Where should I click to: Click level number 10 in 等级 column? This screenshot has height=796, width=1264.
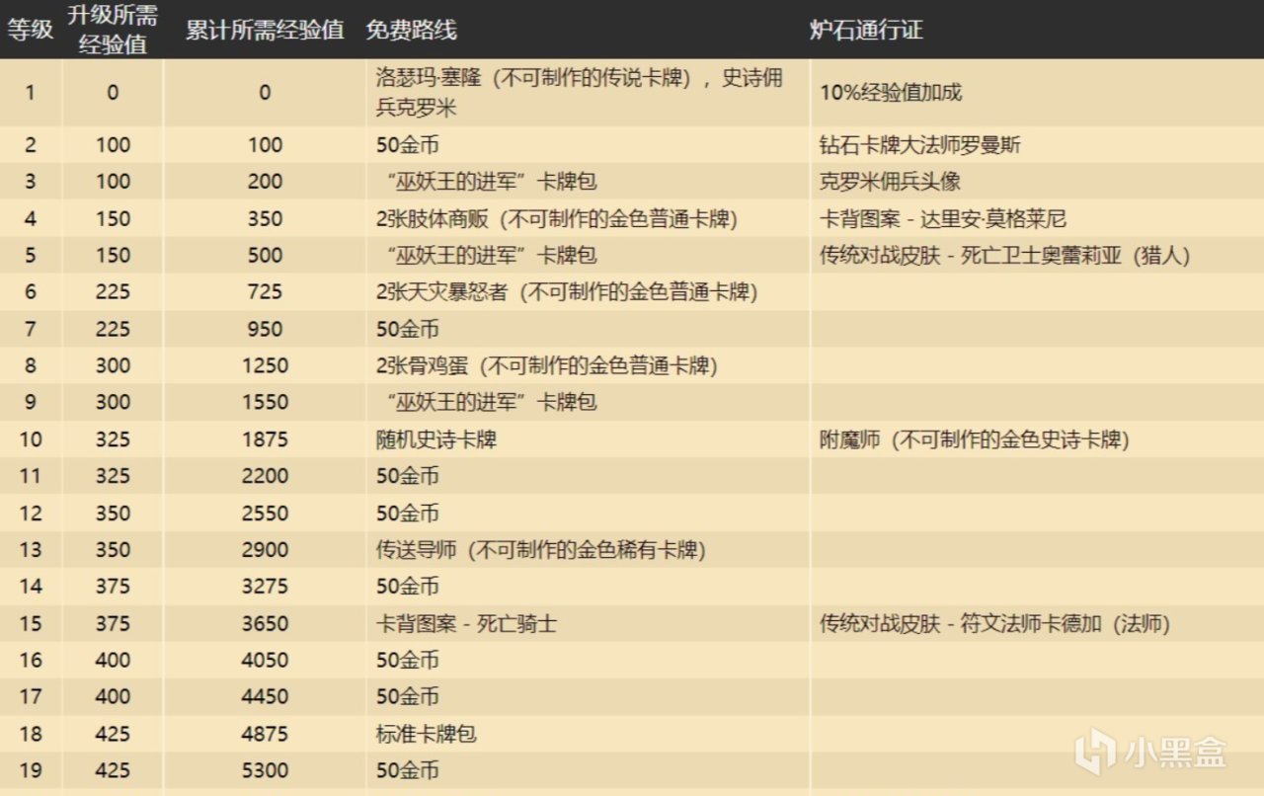click(31, 439)
